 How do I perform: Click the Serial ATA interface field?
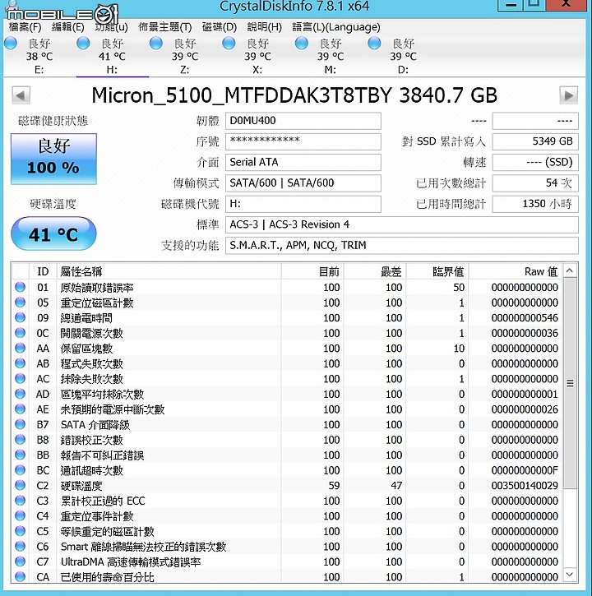(303, 162)
